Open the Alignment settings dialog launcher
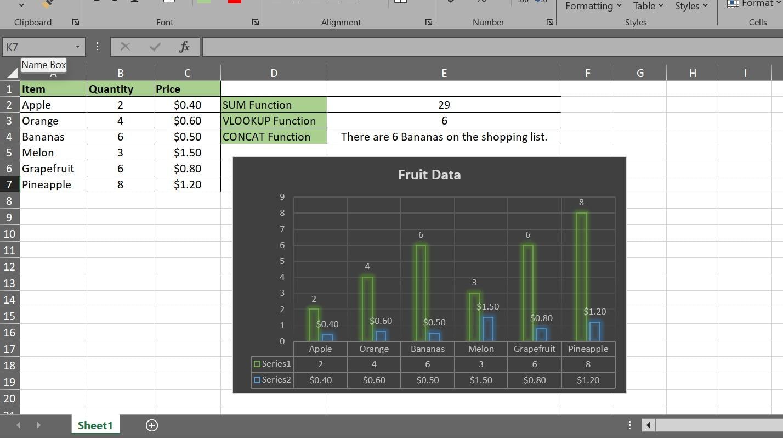The height and width of the screenshot is (438, 783). [429, 22]
